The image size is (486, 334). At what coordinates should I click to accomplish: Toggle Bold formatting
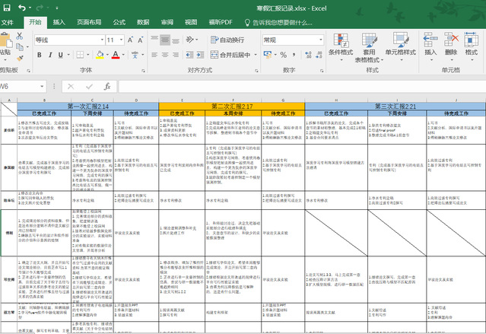pyautogui.click(x=37, y=55)
